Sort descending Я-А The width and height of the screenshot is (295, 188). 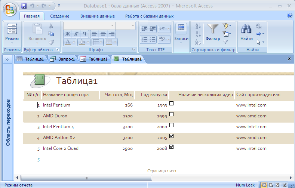[198, 34]
